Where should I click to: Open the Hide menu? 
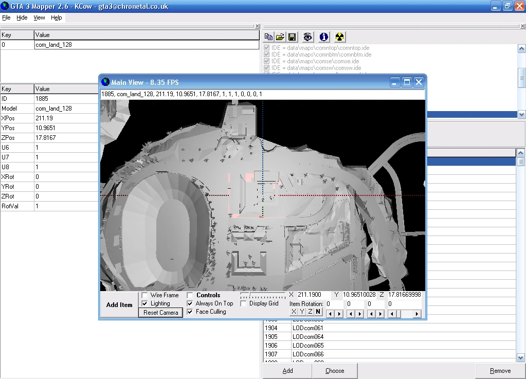(22, 17)
